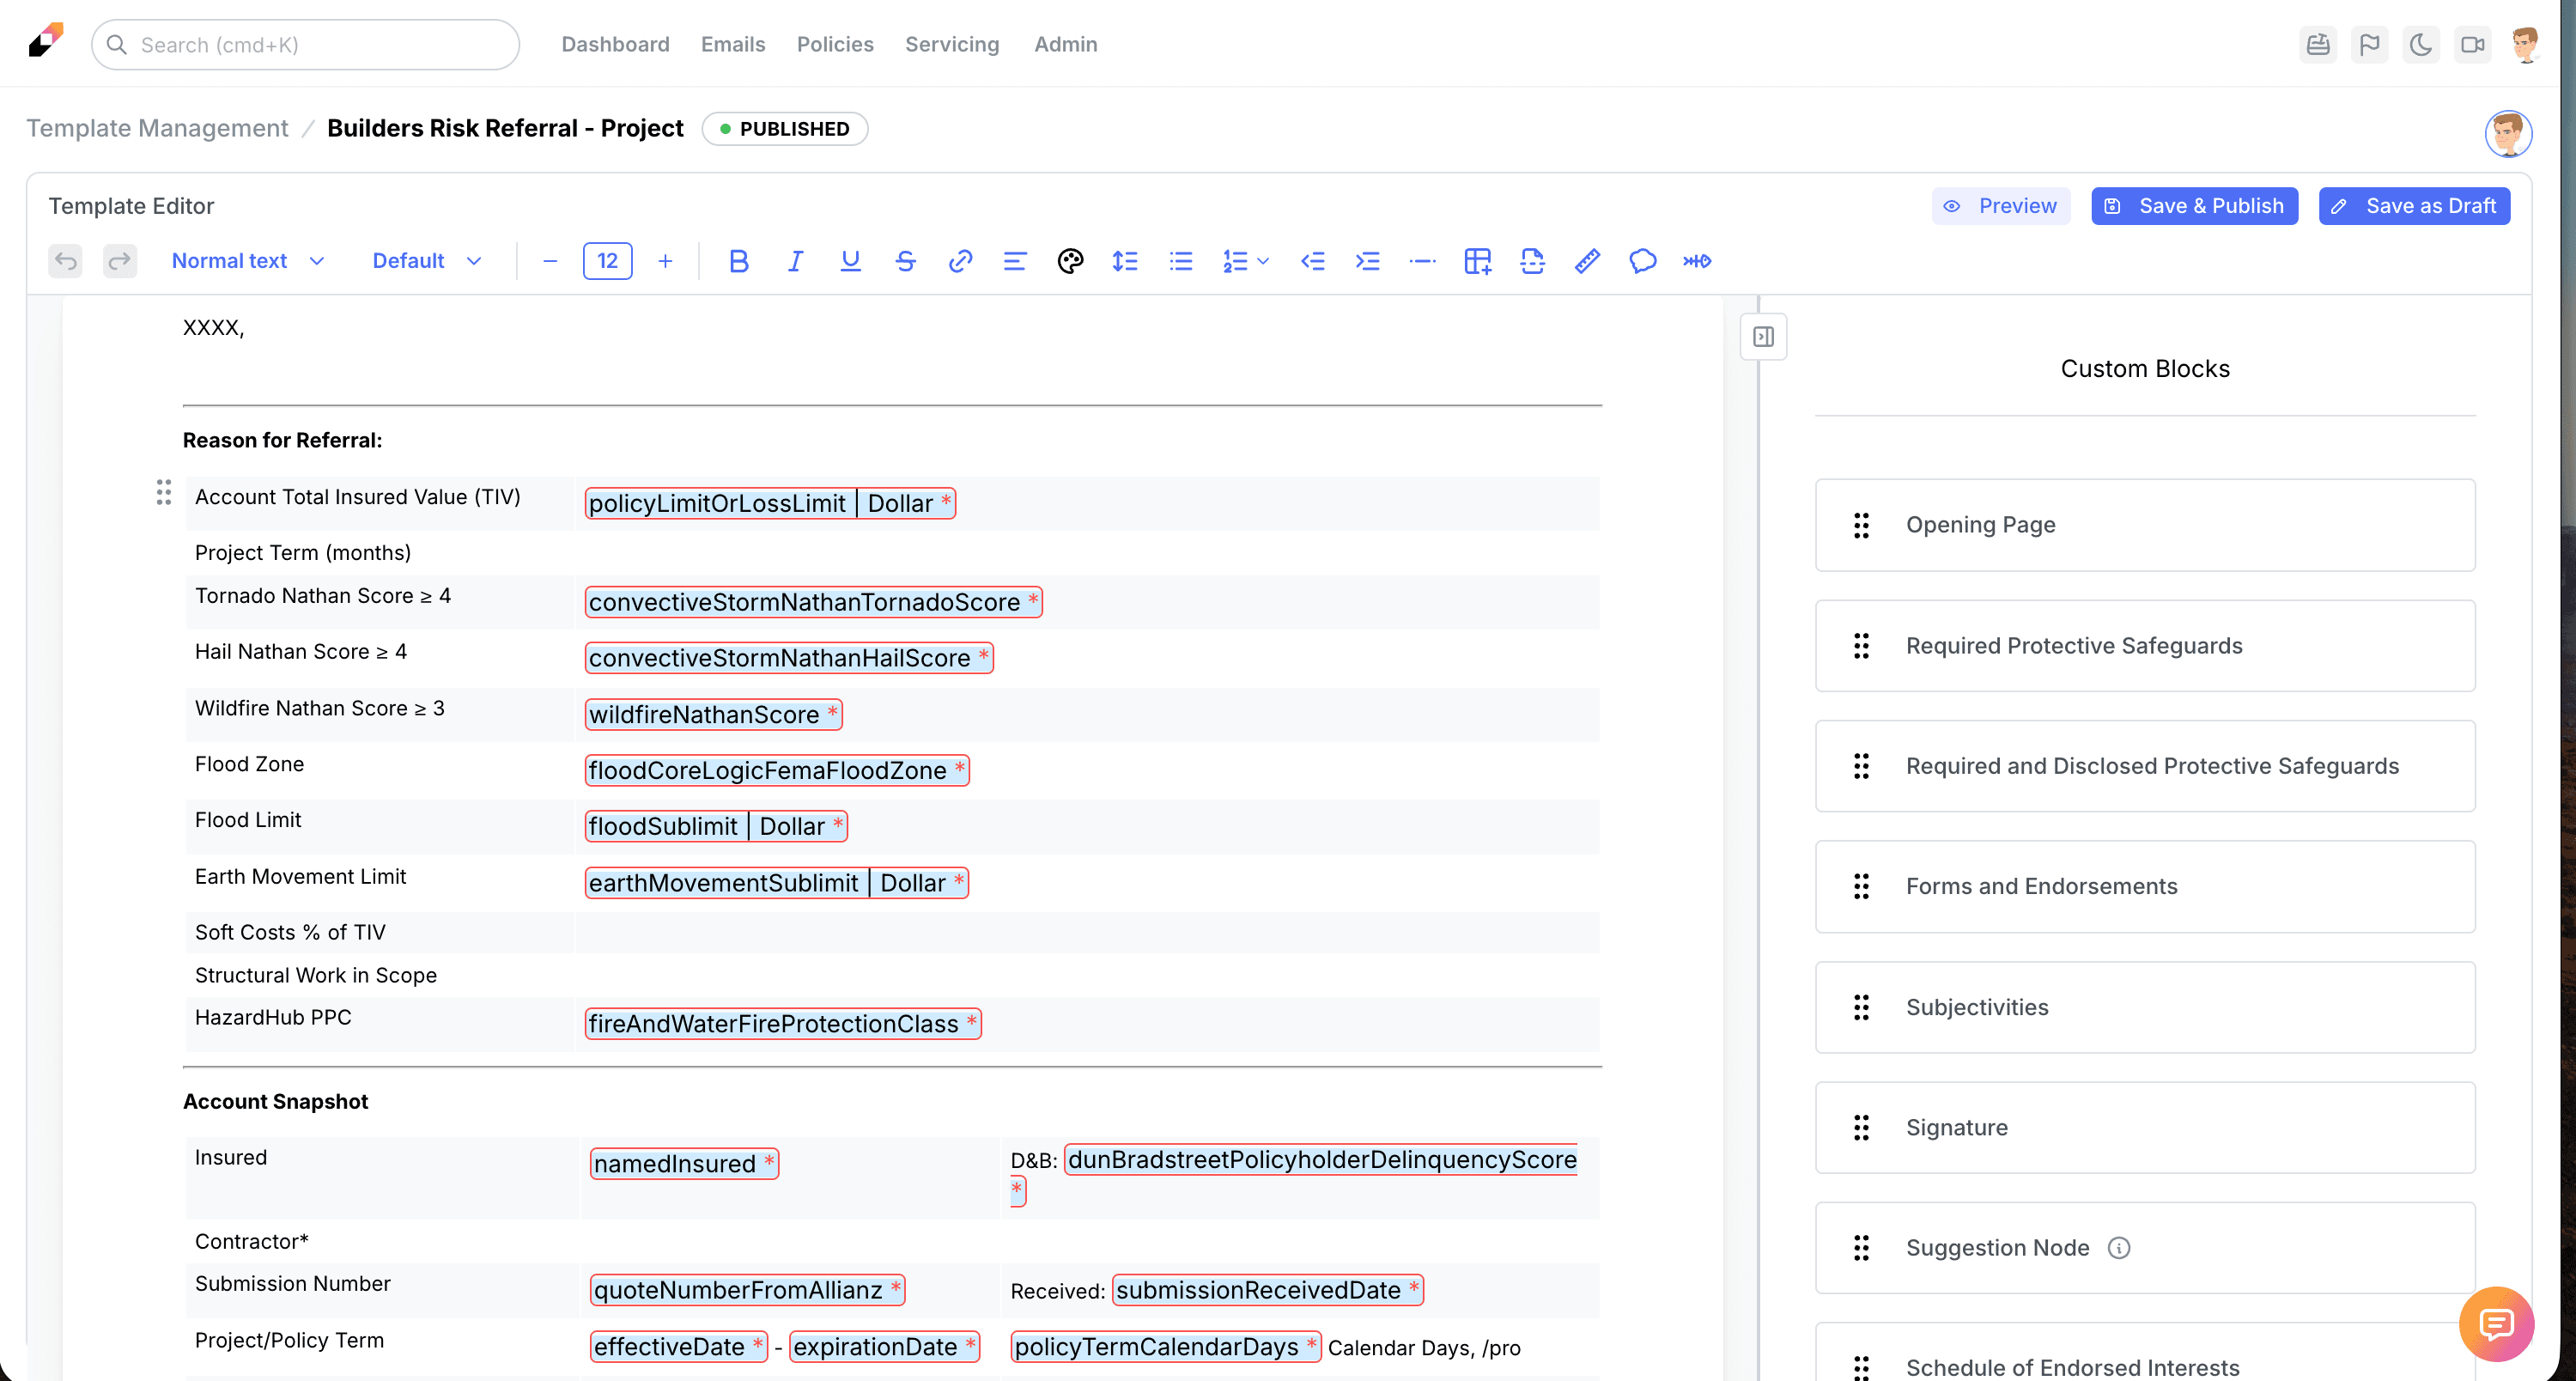Image resolution: width=2576 pixels, height=1381 pixels.
Task: Insert a bulleted list
Action: tap(1181, 261)
